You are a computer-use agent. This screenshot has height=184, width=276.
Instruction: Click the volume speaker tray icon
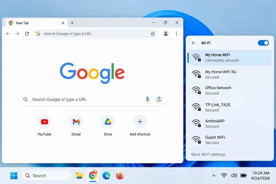[x=234, y=175]
